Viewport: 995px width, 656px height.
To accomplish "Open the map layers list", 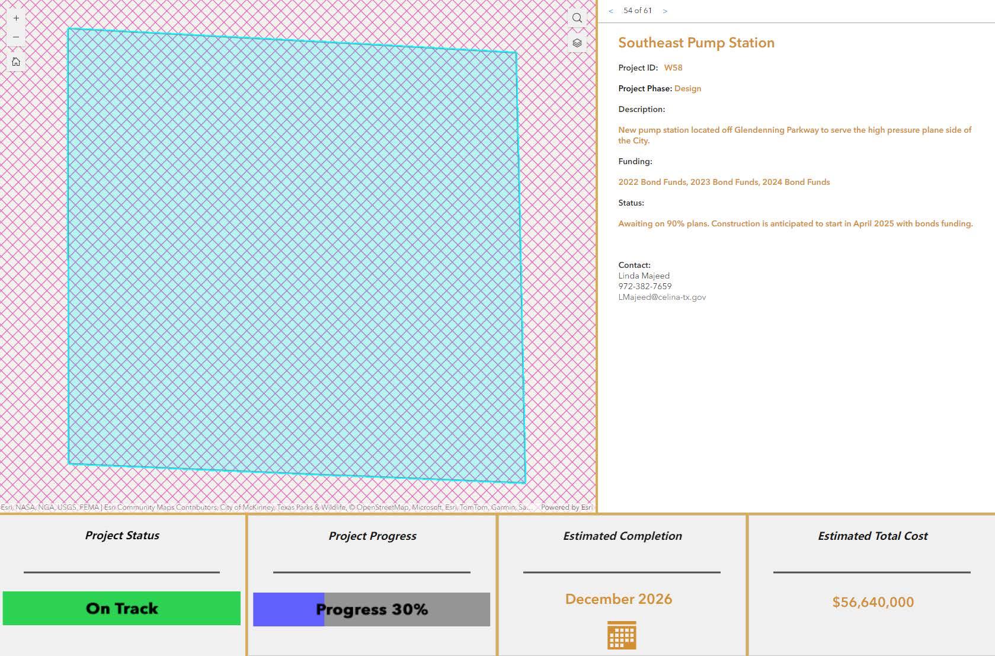I will coord(577,43).
